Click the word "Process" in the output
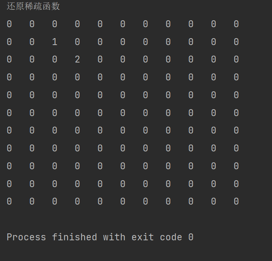The width and height of the screenshot is (272, 261). coord(26,237)
